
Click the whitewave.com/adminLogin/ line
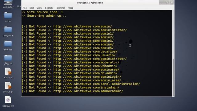pos(71,77)
